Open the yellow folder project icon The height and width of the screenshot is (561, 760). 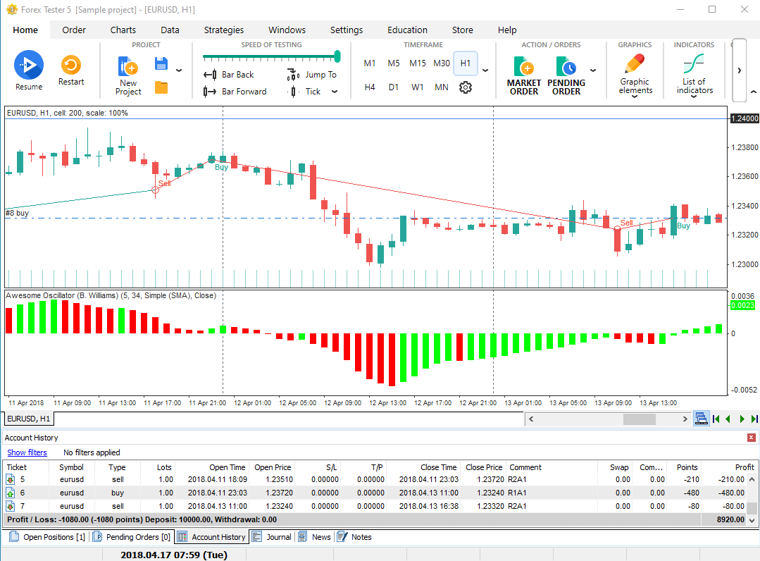click(x=161, y=88)
